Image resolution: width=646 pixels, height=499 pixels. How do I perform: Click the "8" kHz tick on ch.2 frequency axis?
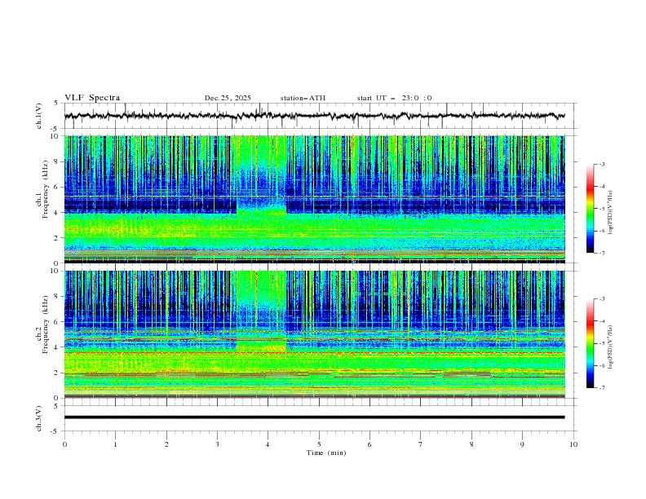point(57,297)
